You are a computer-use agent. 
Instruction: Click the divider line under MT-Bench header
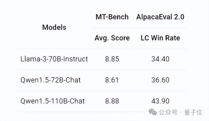pyautogui.click(x=139, y=27)
